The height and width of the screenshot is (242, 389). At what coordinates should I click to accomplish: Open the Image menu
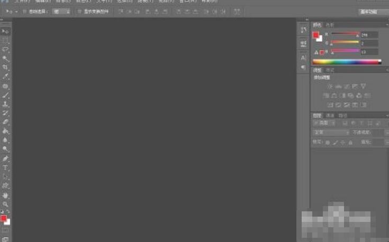pos(64,1)
